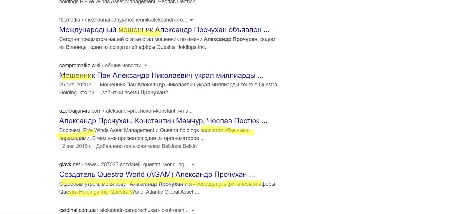Open glavk.net result Создатель Questra World (AGAM)

coord(157,175)
